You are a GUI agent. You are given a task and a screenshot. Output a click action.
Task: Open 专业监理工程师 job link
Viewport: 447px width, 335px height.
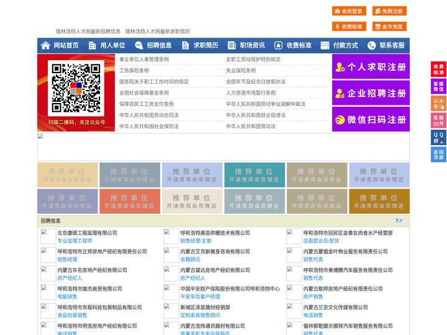click(74, 241)
